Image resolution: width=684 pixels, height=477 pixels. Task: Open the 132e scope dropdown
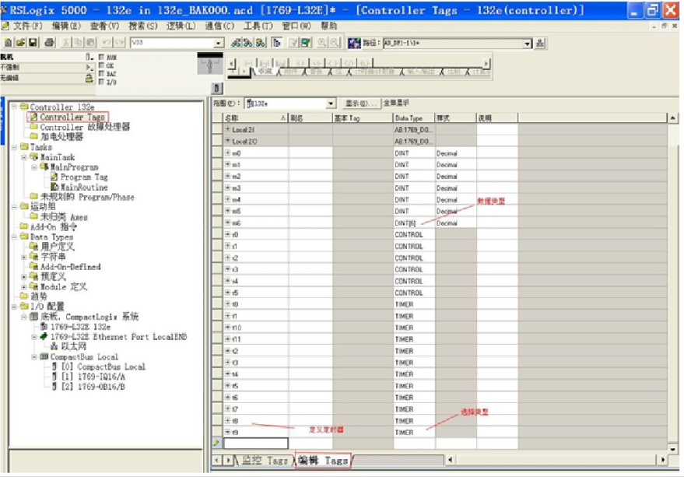point(331,103)
